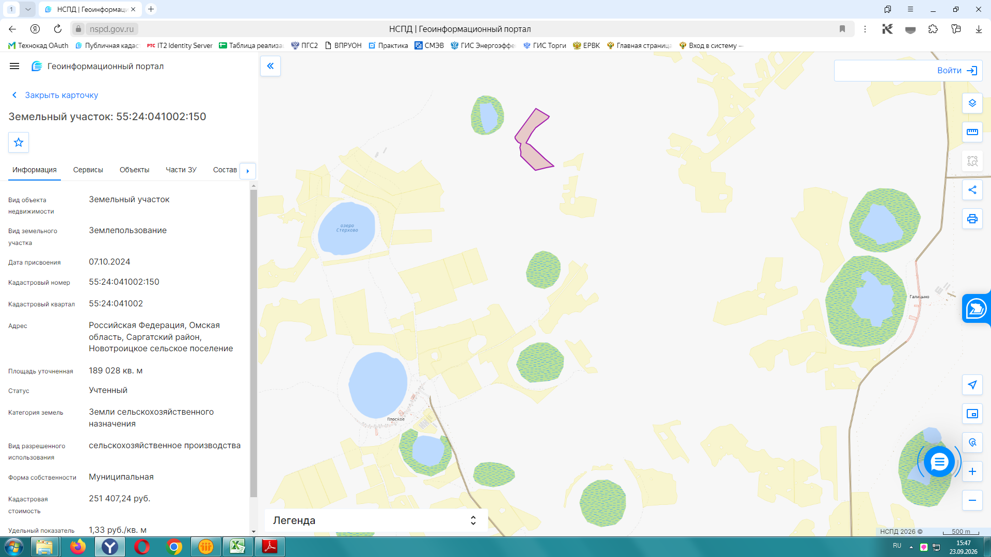The width and height of the screenshot is (991, 557).
Task: Share the current map view
Action: 972,190
